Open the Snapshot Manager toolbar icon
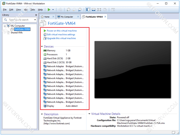Viewport: 180px width, 135px height. pos(80,10)
